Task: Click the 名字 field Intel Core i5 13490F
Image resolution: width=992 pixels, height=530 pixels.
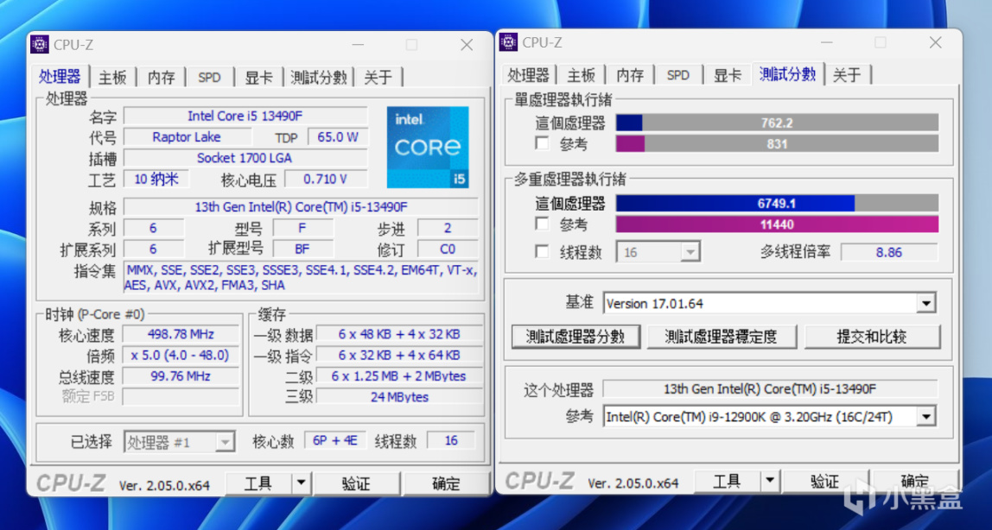Action: [x=245, y=116]
